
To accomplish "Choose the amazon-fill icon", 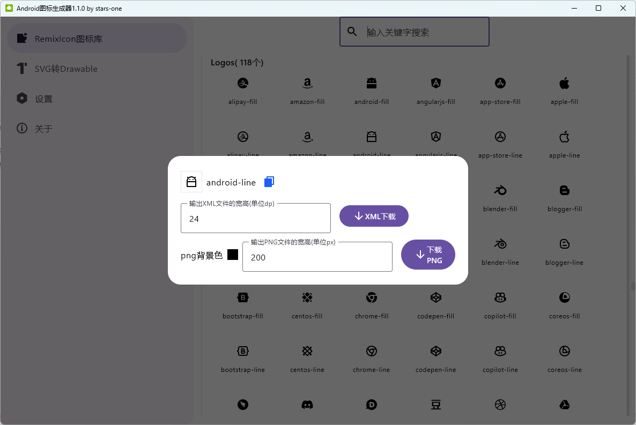I will point(307,83).
